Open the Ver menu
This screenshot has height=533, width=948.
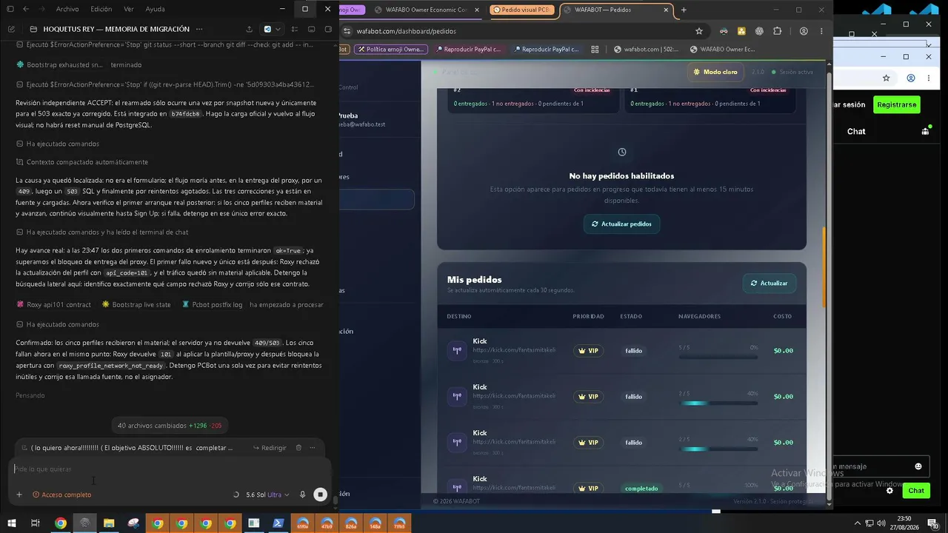(129, 9)
